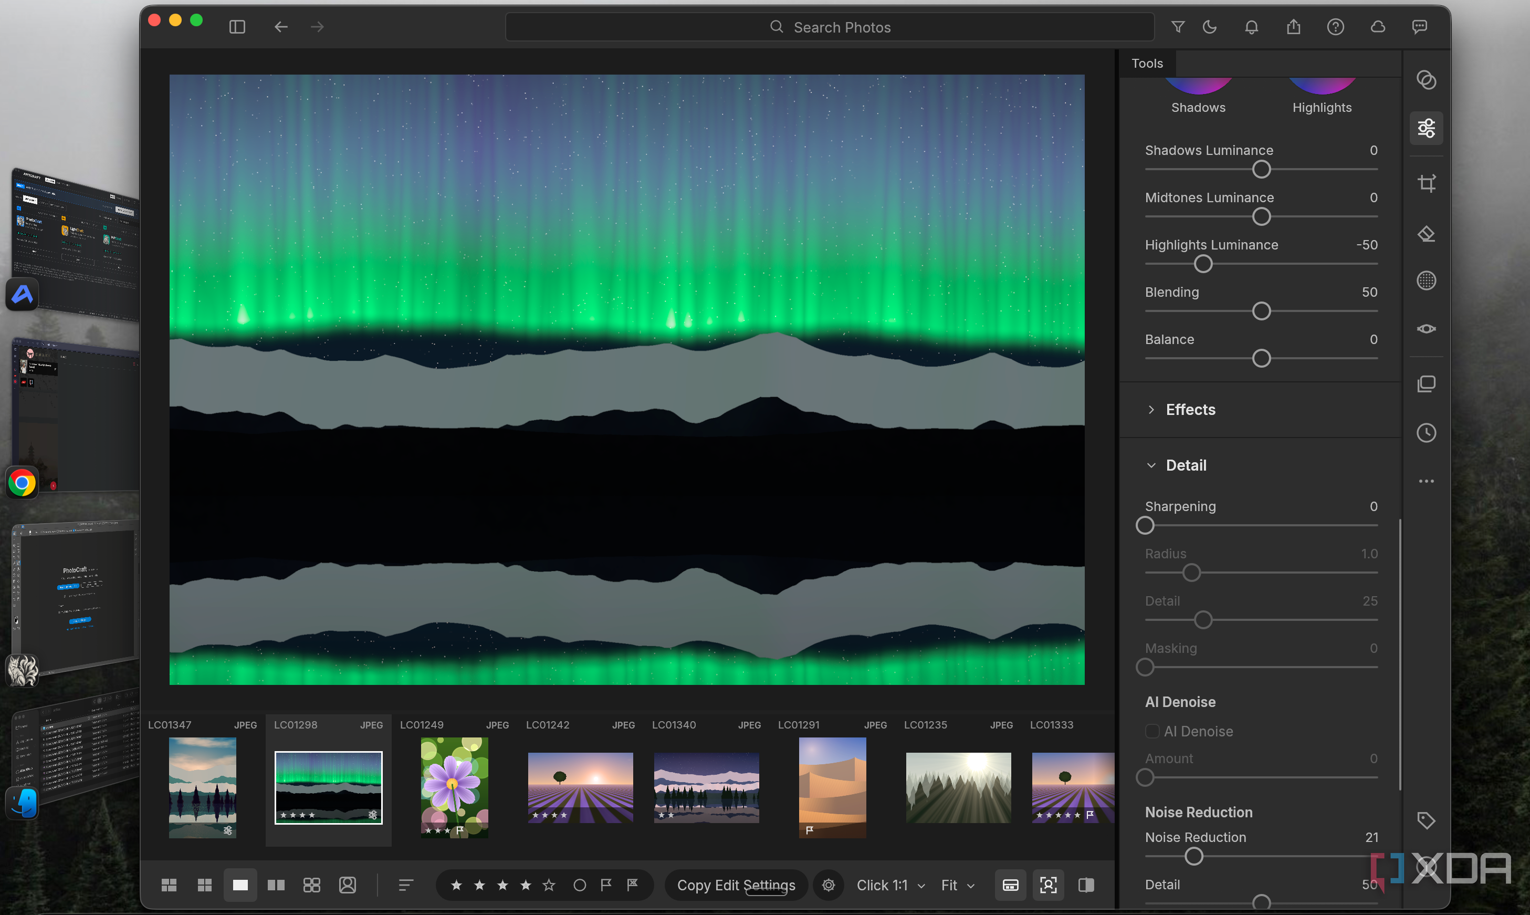The height and width of the screenshot is (915, 1530).
Task: Open notifications bell
Action: (1252, 27)
